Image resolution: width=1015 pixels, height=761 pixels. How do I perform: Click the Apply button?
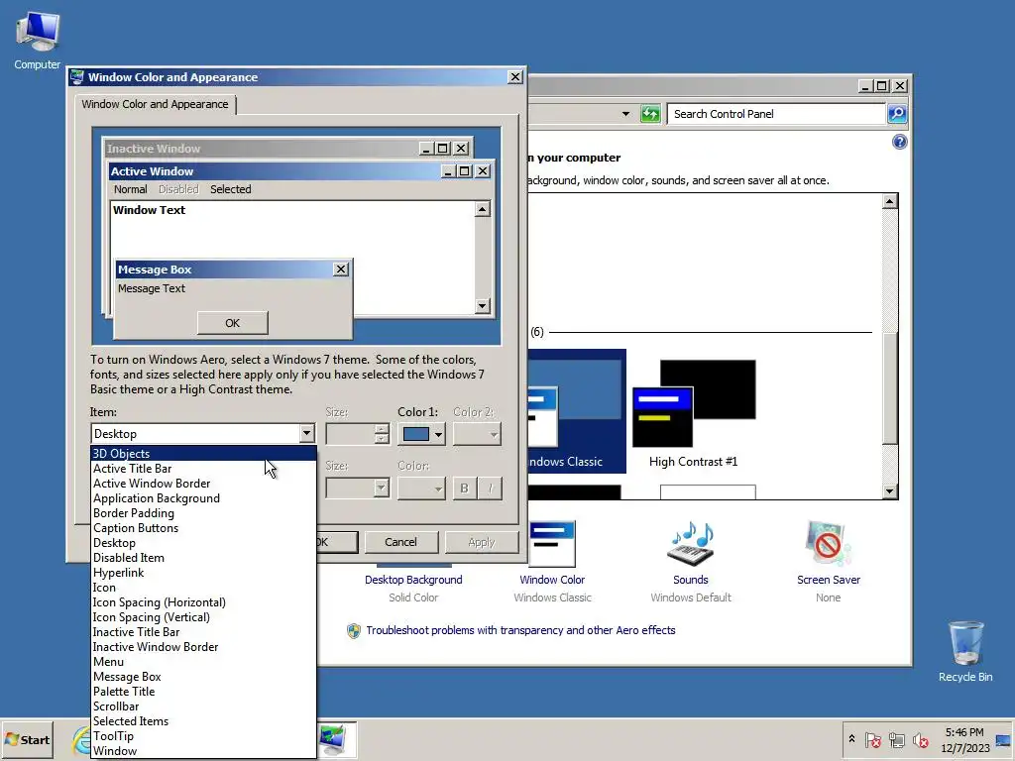pos(482,542)
